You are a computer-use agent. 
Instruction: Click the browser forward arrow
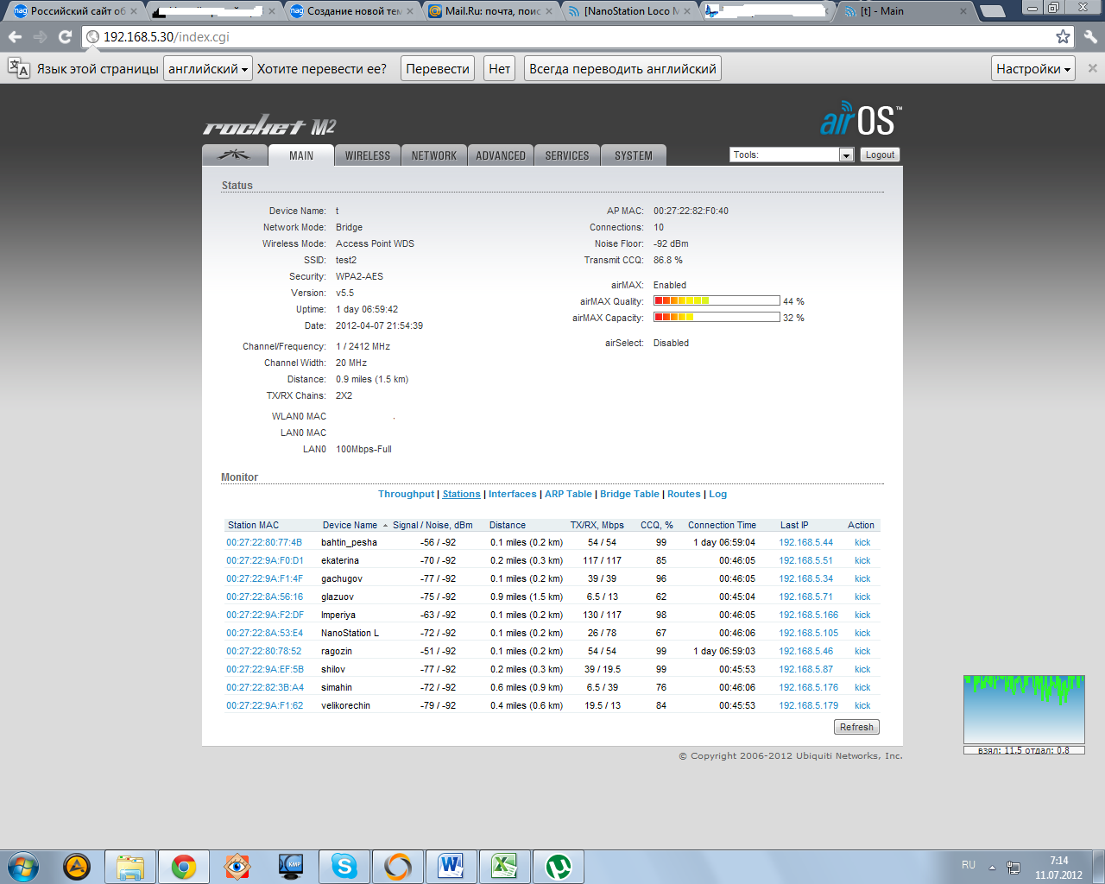(x=40, y=37)
